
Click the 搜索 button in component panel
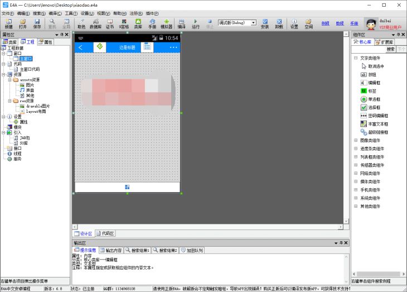(x=391, y=49)
